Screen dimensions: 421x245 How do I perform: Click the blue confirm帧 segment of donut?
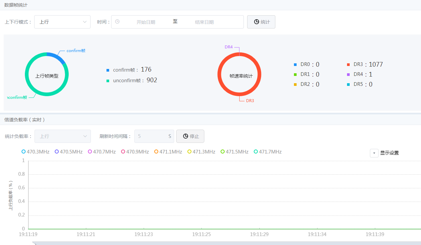(x=56, y=57)
